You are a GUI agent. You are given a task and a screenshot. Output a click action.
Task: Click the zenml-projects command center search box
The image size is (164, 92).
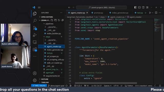pyautogui.click(x=101, y=7)
